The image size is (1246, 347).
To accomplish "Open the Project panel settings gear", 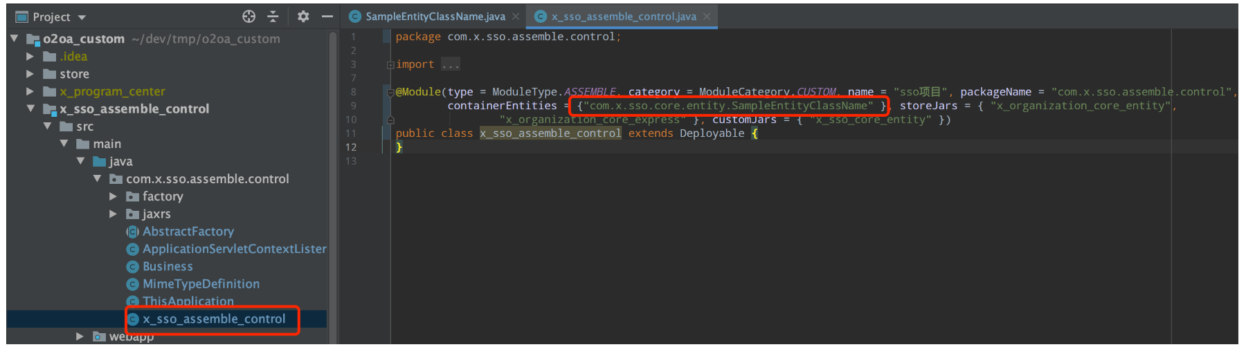I will (303, 17).
